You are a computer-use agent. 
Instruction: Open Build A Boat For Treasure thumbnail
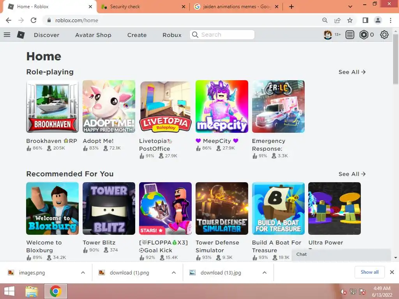278,209
